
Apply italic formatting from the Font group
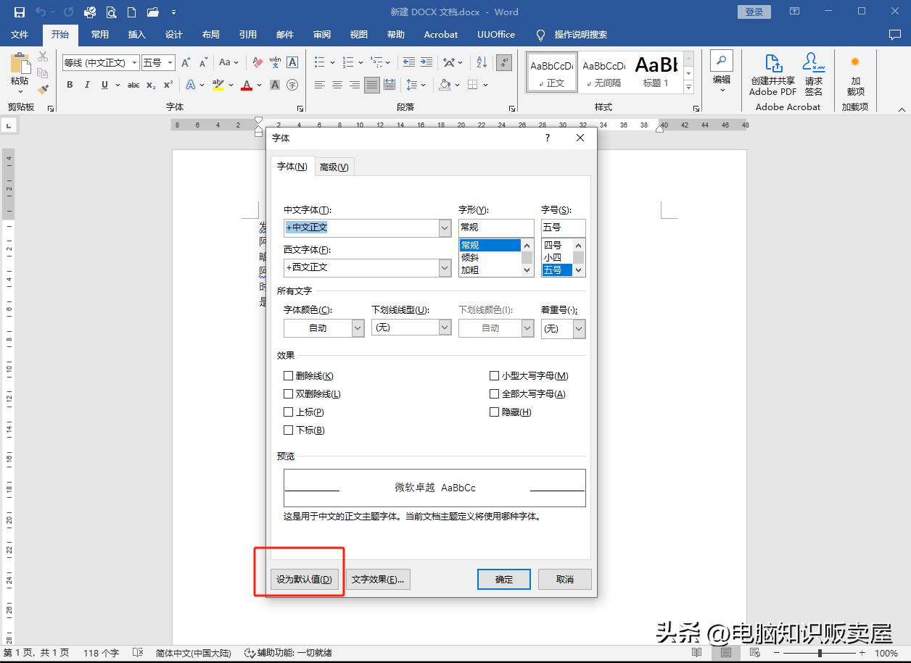point(86,85)
